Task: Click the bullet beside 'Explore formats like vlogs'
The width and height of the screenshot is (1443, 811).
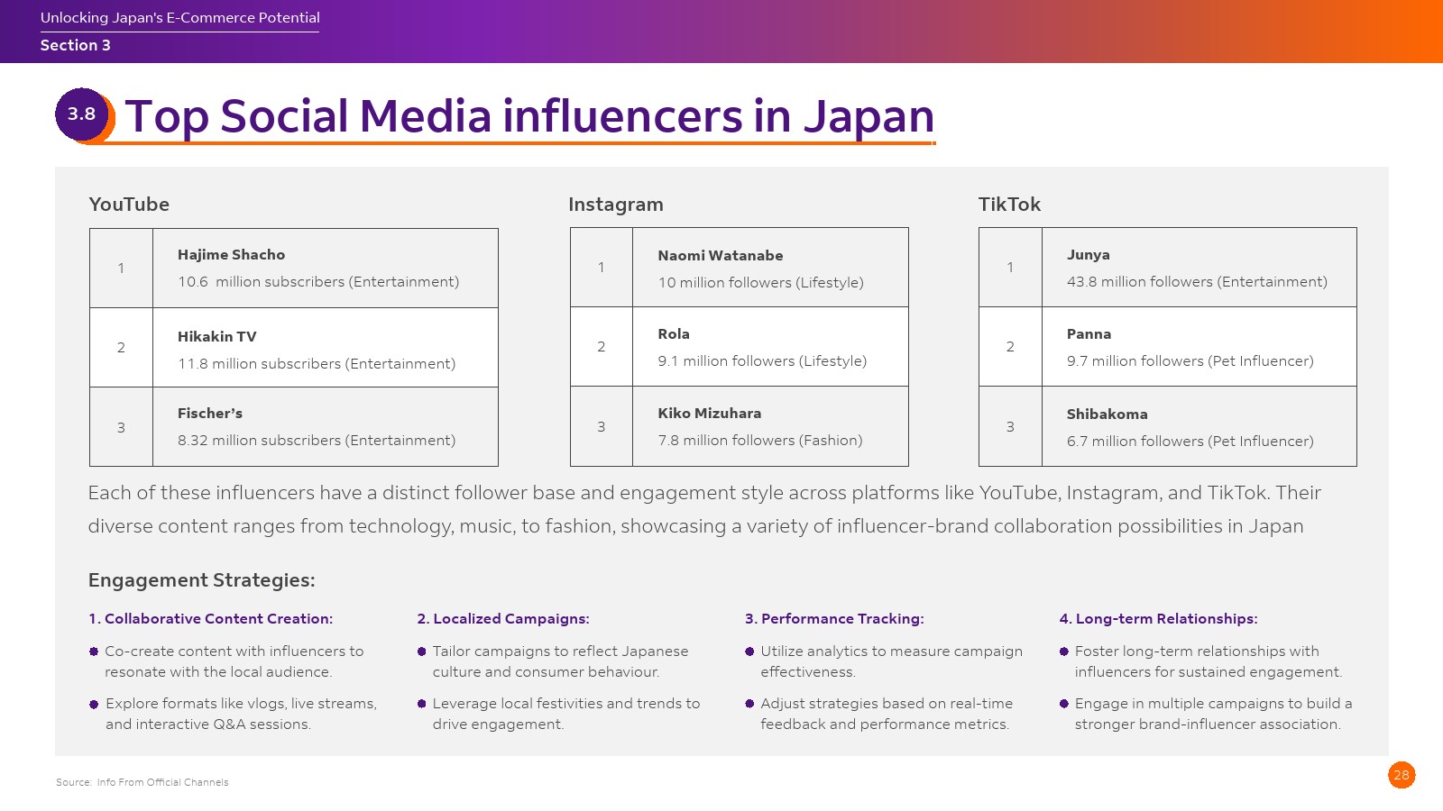Action: tap(94, 705)
